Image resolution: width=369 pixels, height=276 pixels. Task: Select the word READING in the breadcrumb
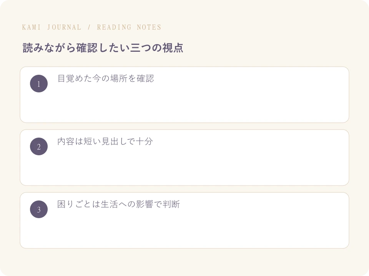114,27
